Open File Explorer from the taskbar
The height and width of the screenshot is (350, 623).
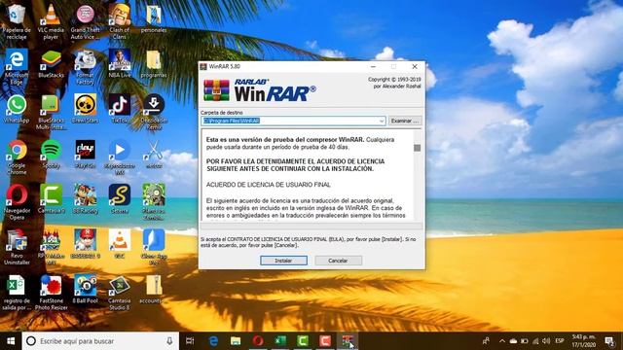(236, 341)
